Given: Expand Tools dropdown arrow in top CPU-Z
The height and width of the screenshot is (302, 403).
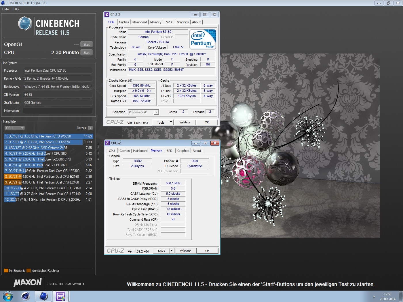Looking at the screenshot, I should [x=171, y=122].
